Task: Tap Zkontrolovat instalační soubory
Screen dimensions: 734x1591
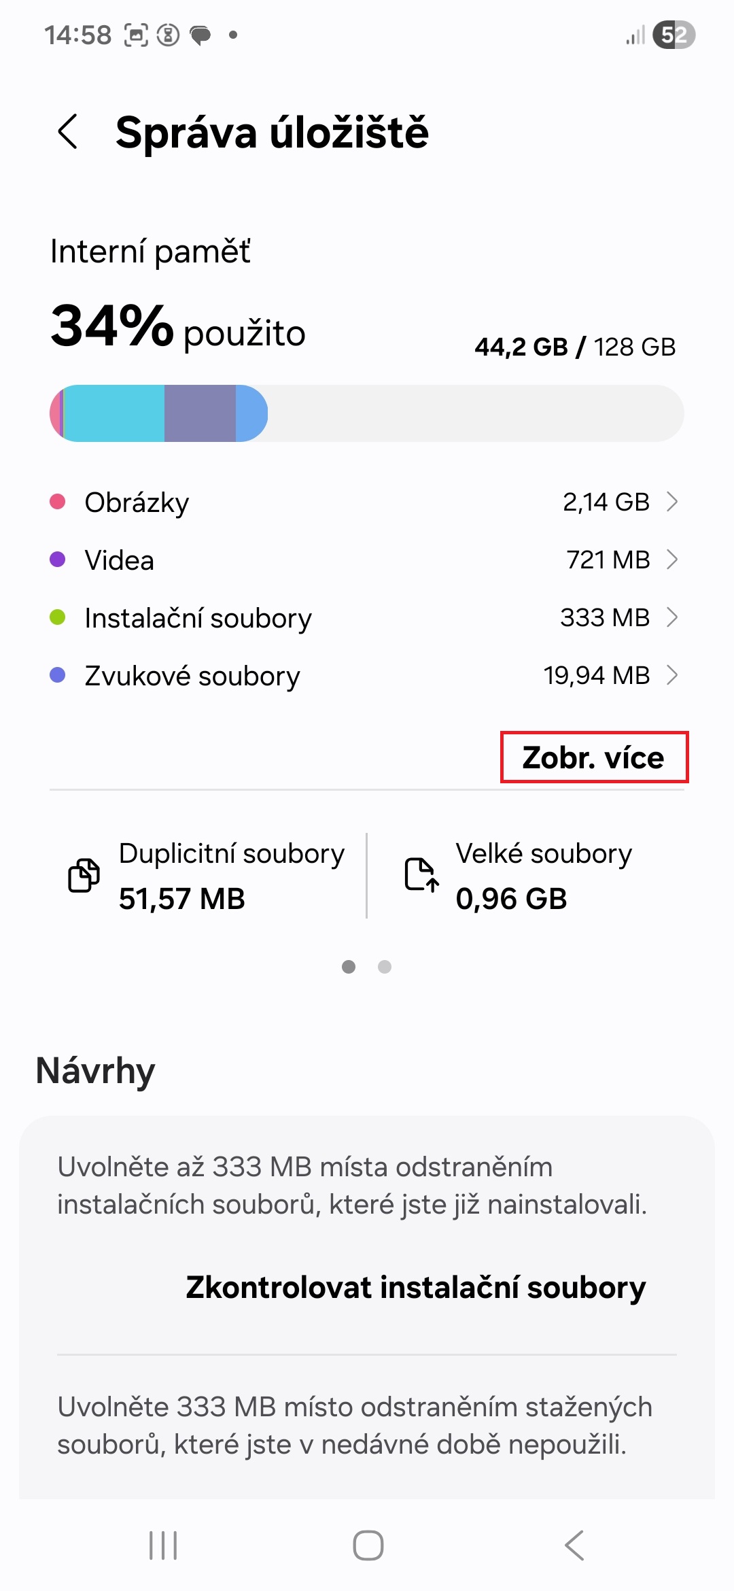Action: pyautogui.click(x=415, y=1286)
